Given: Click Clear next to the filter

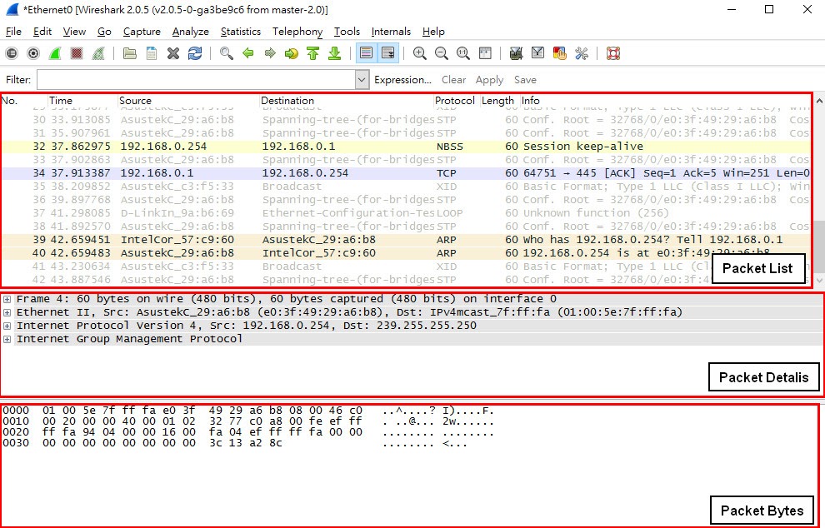Looking at the screenshot, I should coord(453,80).
